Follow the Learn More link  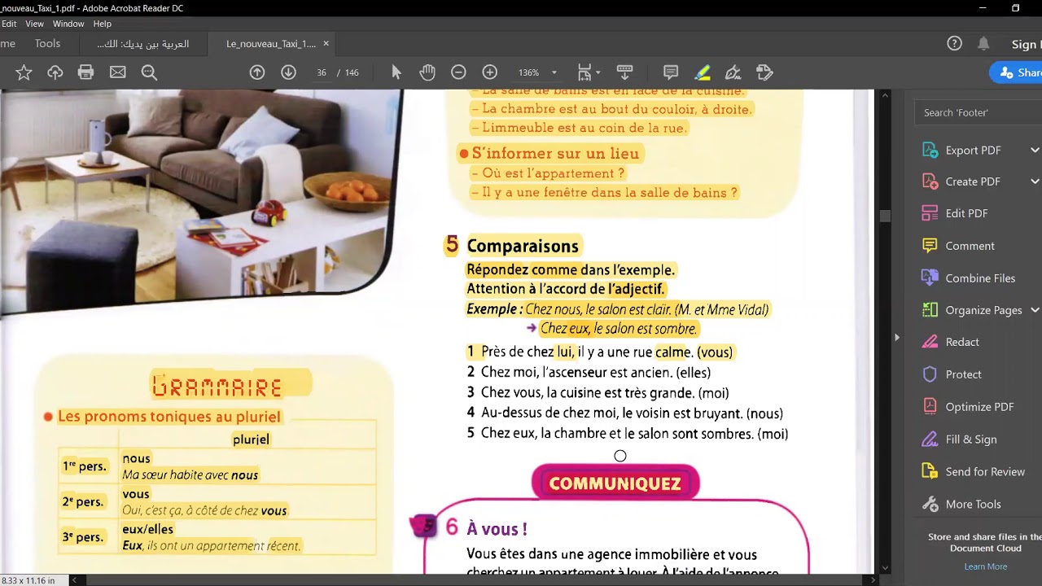(x=985, y=566)
